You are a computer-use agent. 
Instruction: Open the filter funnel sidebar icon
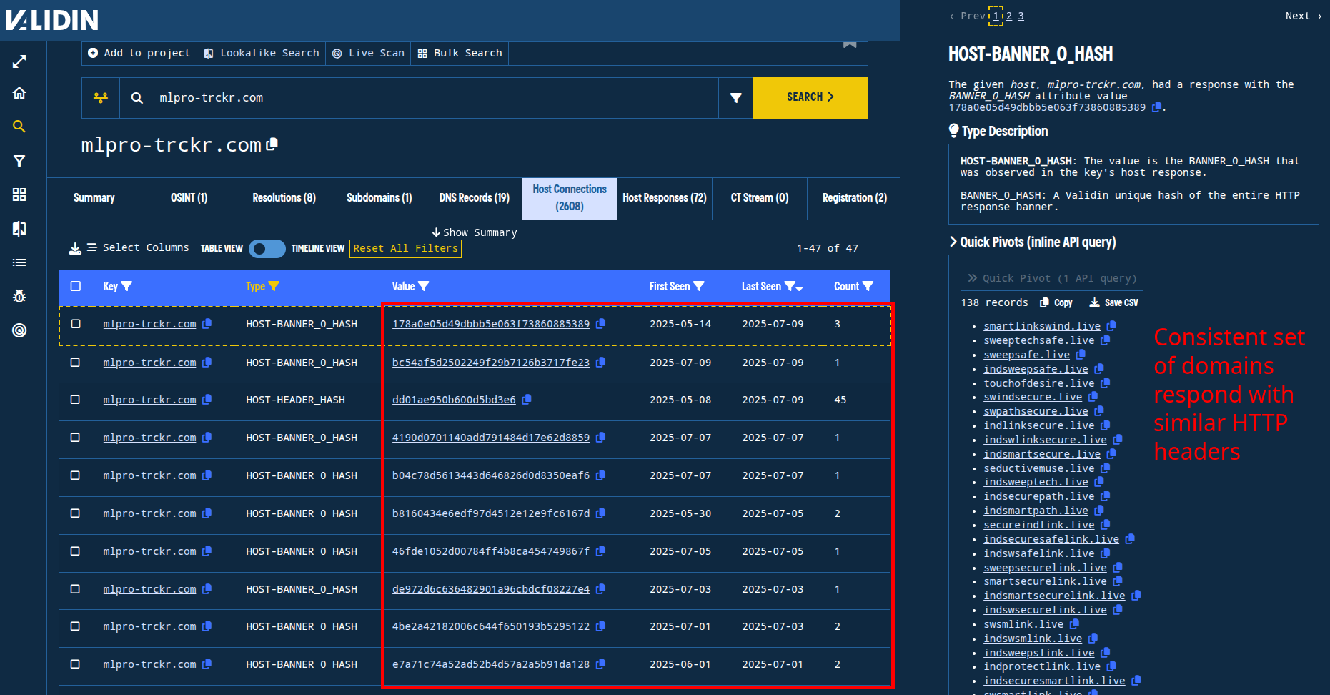(x=19, y=161)
